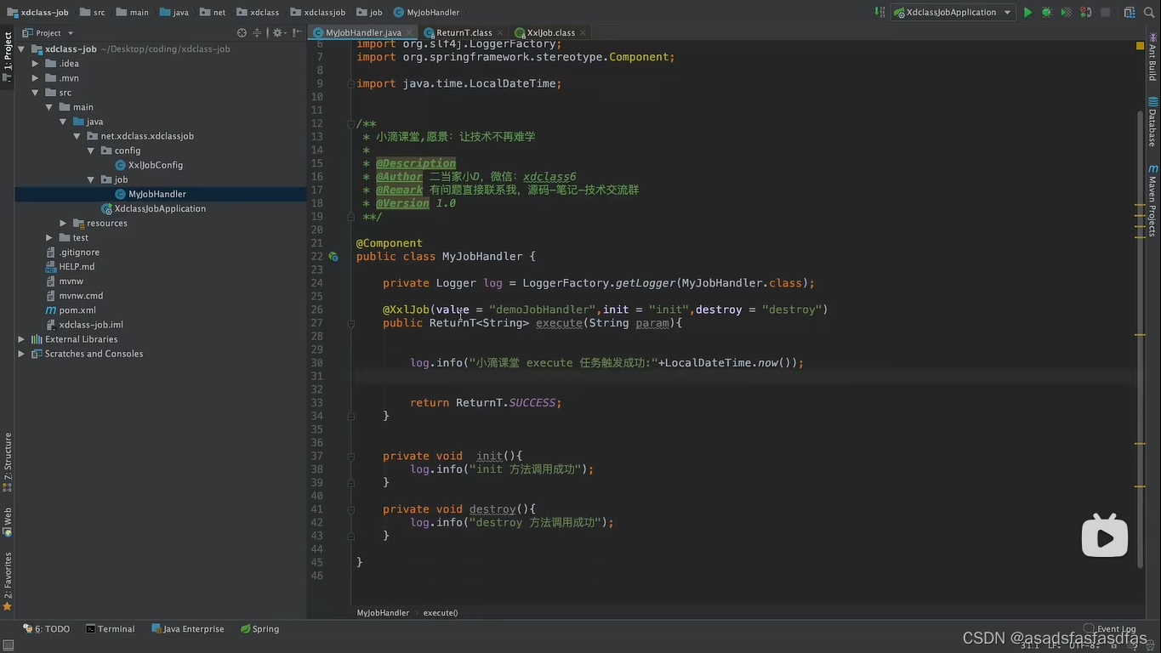The image size is (1161, 653).
Task: Place the cursor on empty line 31
Action: (x=745, y=376)
